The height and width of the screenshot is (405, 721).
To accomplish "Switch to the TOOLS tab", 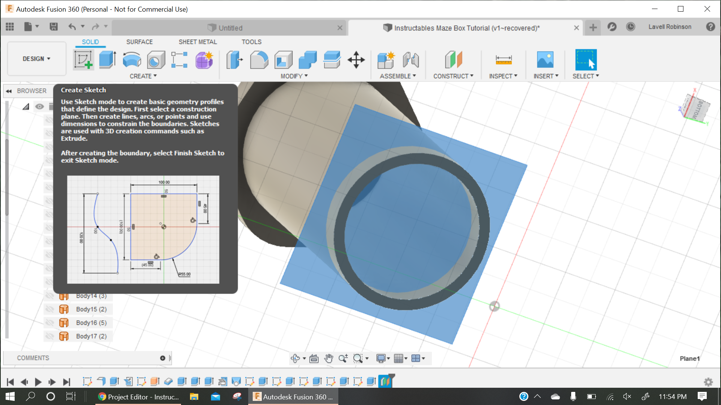I will pyautogui.click(x=251, y=42).
